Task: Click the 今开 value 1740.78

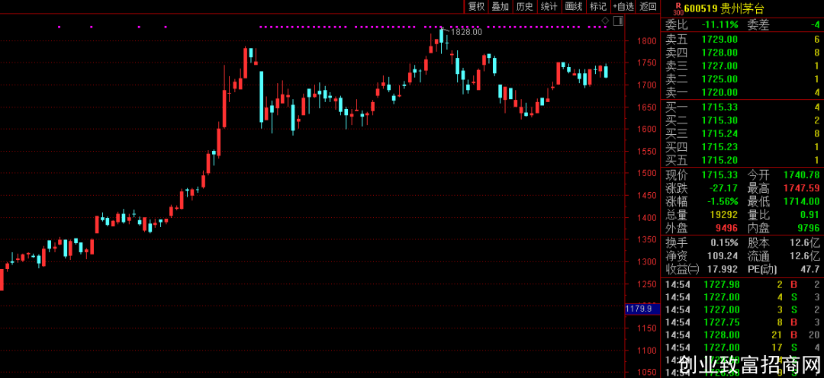Action: (801, 175)
